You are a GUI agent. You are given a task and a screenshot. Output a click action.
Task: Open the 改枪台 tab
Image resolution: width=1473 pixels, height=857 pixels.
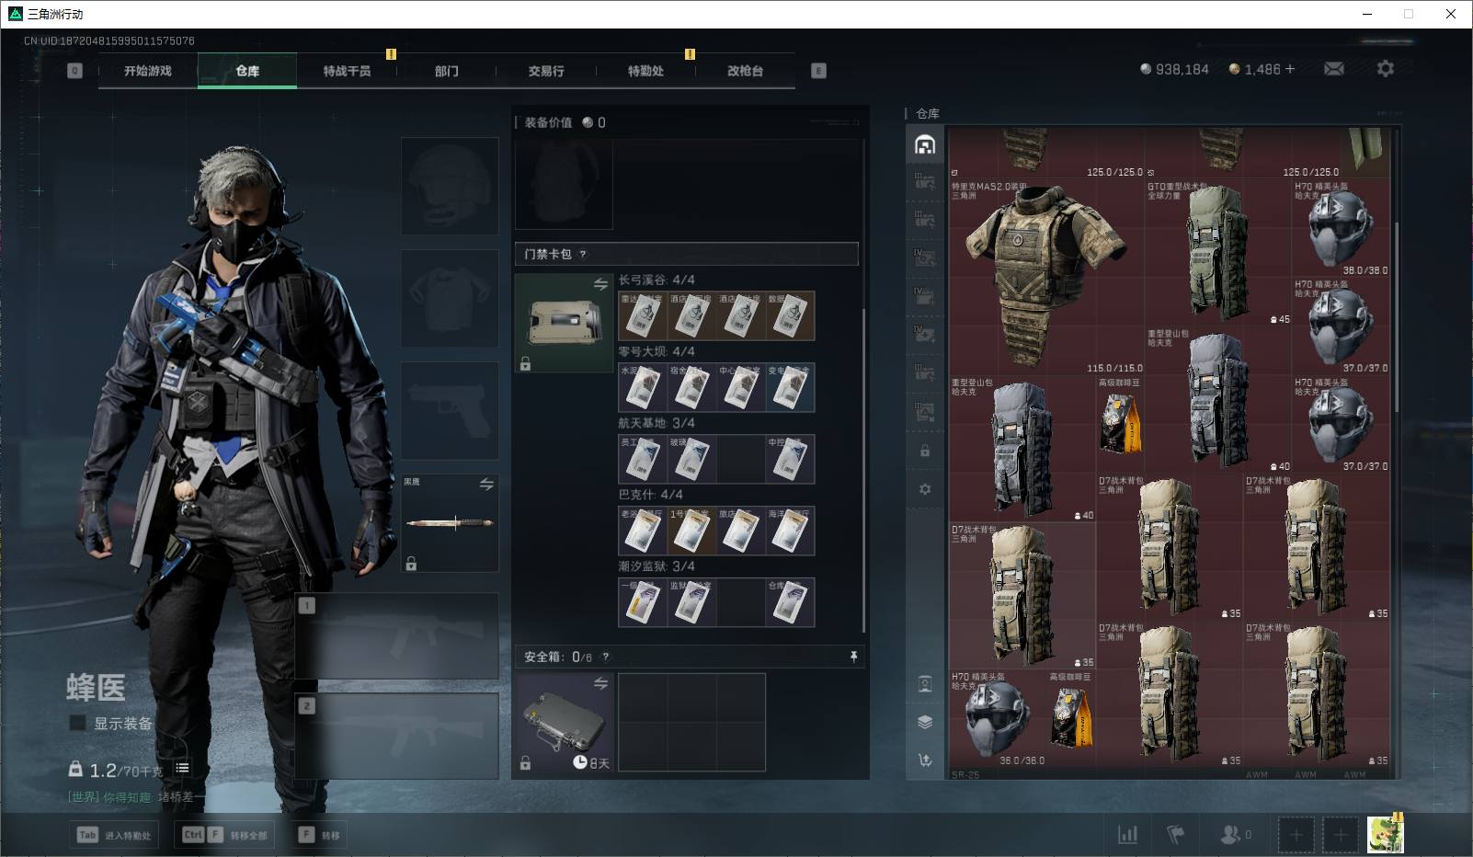pos(745,71)
